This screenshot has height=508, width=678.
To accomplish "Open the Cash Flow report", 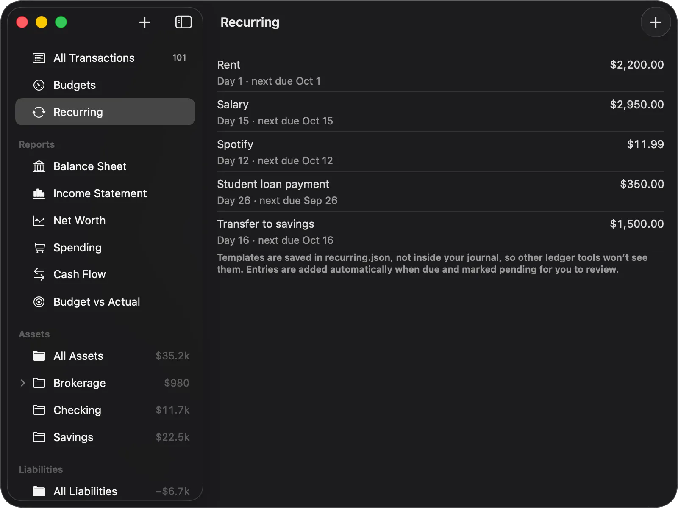I will pyautogui.click(x=105, y=274).
